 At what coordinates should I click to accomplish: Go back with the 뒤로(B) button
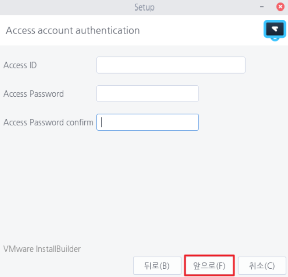pyautogui.click(x=157, y=266)
